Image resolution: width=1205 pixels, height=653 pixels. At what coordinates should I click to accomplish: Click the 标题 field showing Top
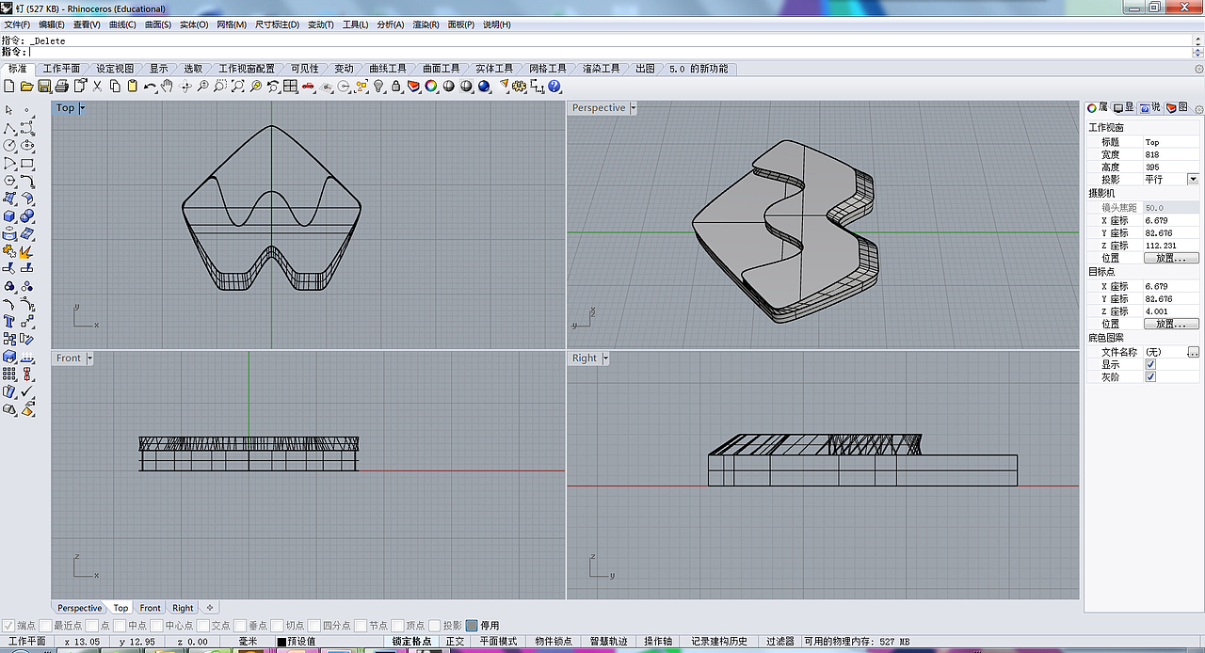pos(1171,142)
